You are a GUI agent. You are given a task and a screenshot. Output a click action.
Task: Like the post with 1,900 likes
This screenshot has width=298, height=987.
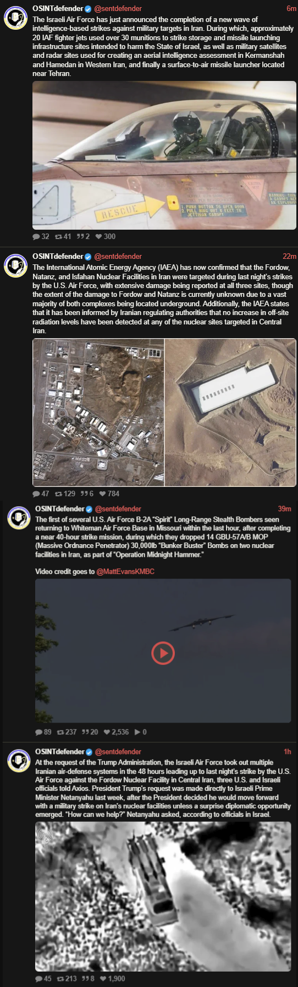point(103,978)
